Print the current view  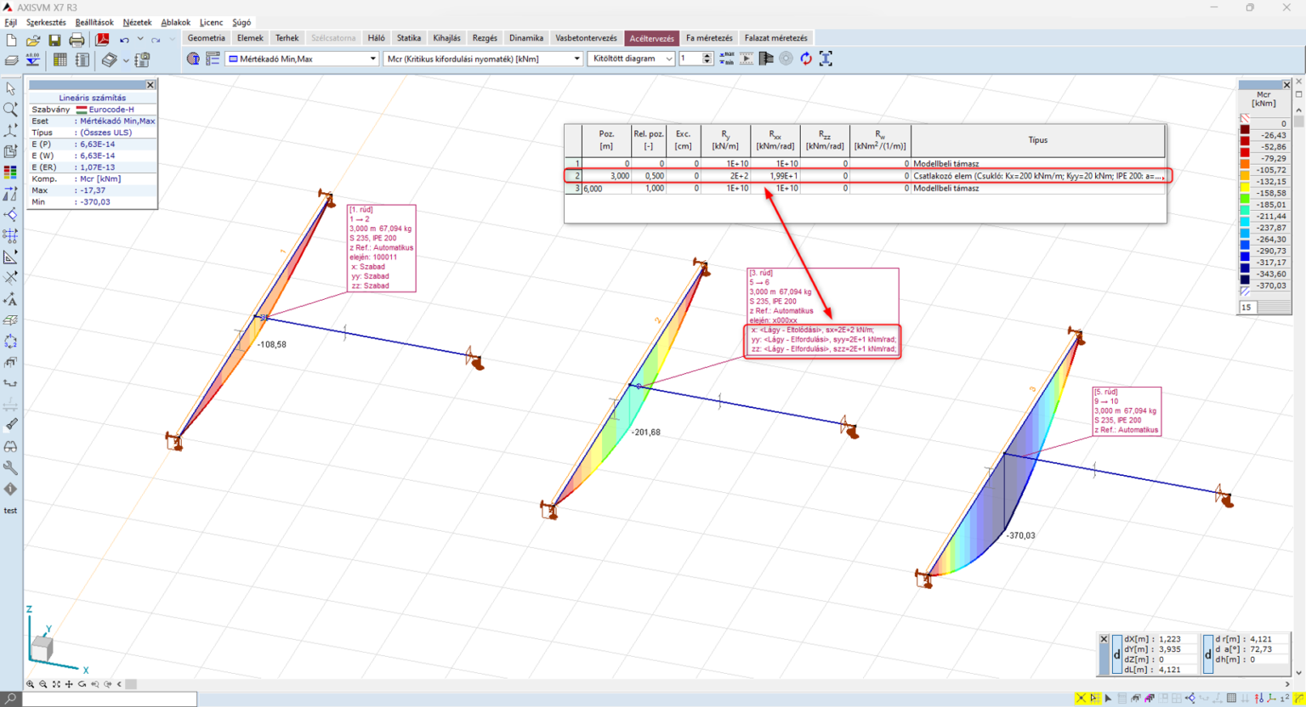point(77,38)
